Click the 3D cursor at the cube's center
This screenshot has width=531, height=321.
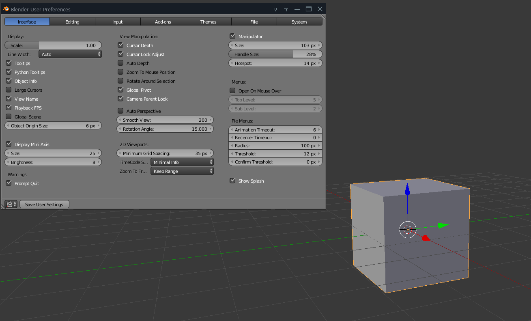tap(408, 229)
